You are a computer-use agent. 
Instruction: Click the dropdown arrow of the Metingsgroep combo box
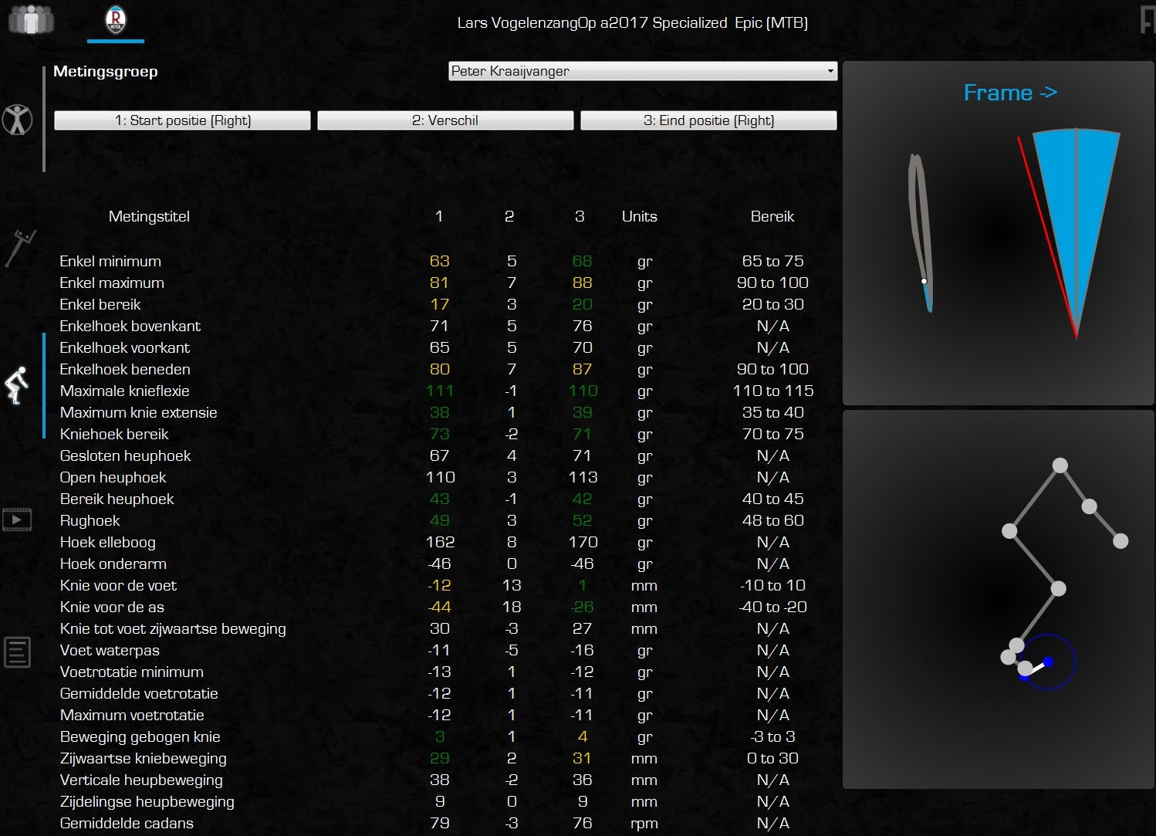[830, 71]
